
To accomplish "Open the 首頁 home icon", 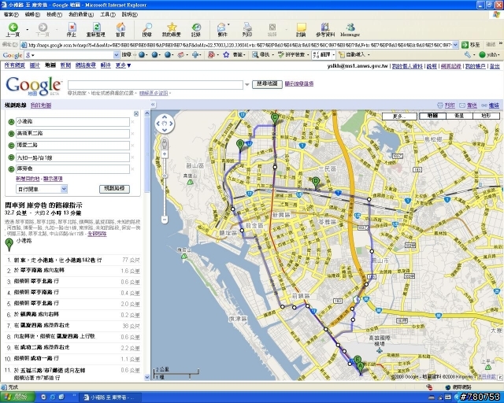I will tap(120, 30).
